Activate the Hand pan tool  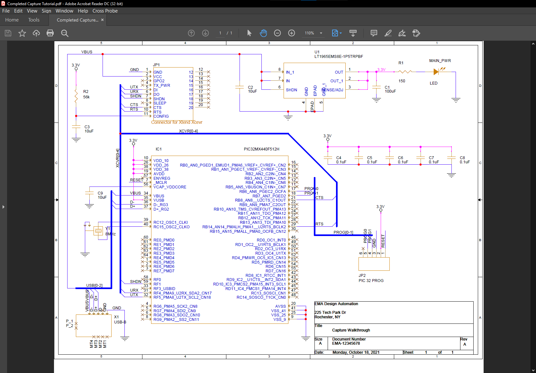[x=263, y=33]
